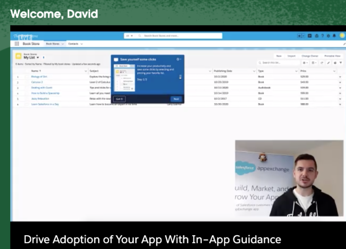This screenshot has height=249, width=346.
Task: Open the Help question mark icon
Action: tap(323, 36)
